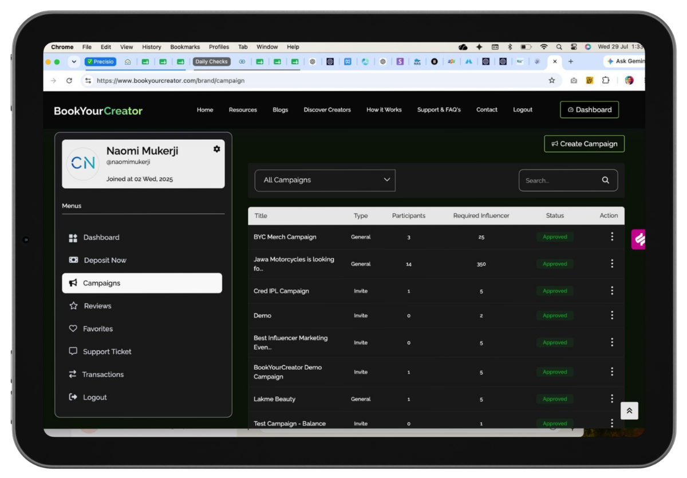
Task: Bookmark this page with the star icon
Action: (x=552, y=81)
